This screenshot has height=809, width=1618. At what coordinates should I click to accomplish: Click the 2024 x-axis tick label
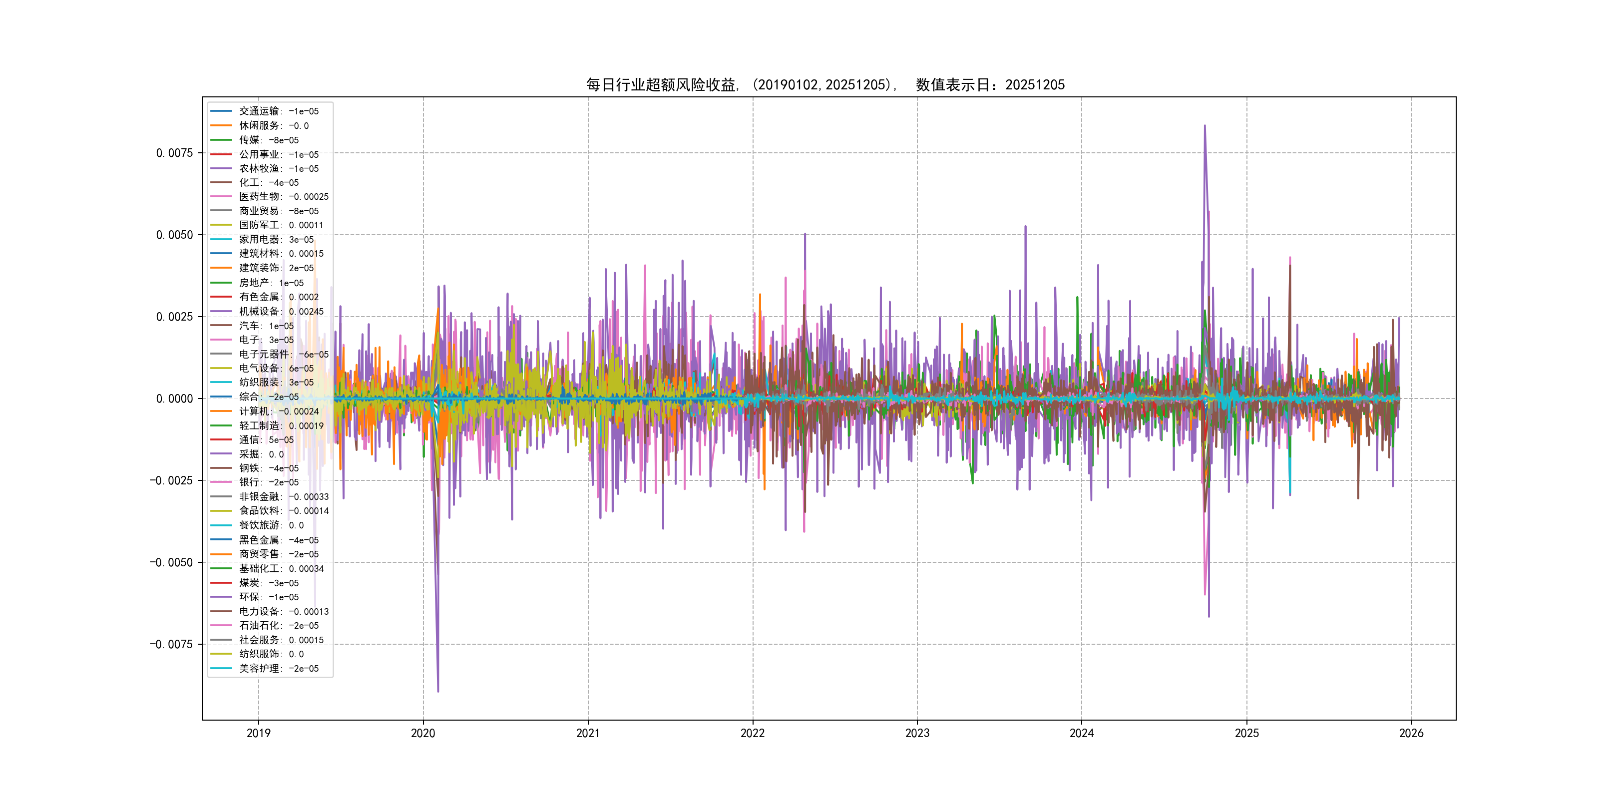click(x=1081, y=733)
